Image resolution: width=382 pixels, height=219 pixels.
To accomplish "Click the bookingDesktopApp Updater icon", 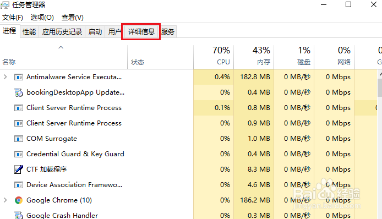I will [x=19, y=92].
